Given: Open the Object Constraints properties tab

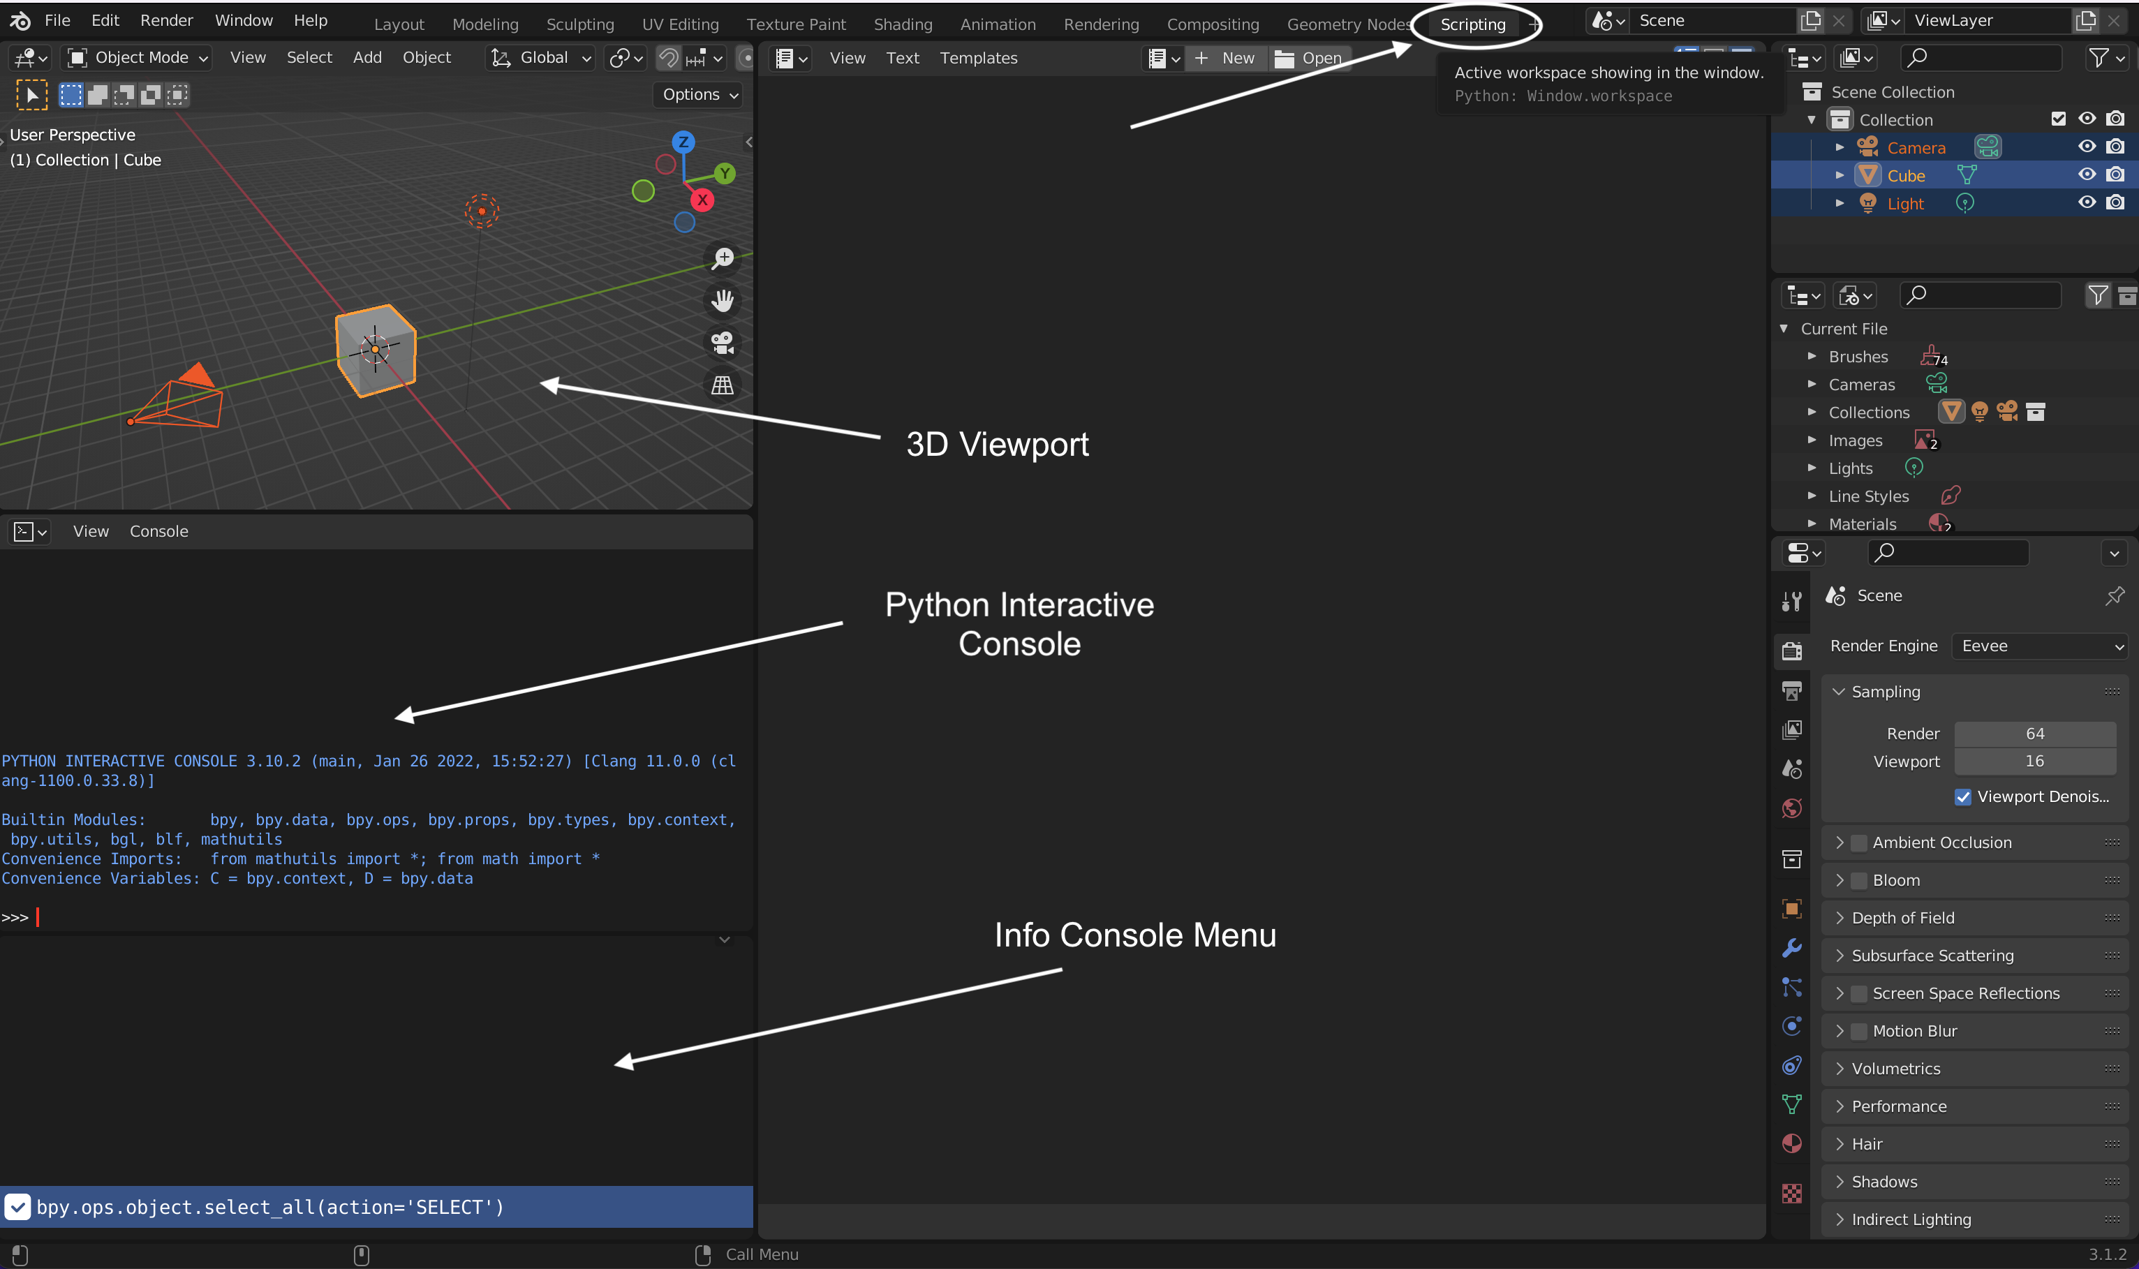Looking at the screenshot, I should (1792, 1065).
